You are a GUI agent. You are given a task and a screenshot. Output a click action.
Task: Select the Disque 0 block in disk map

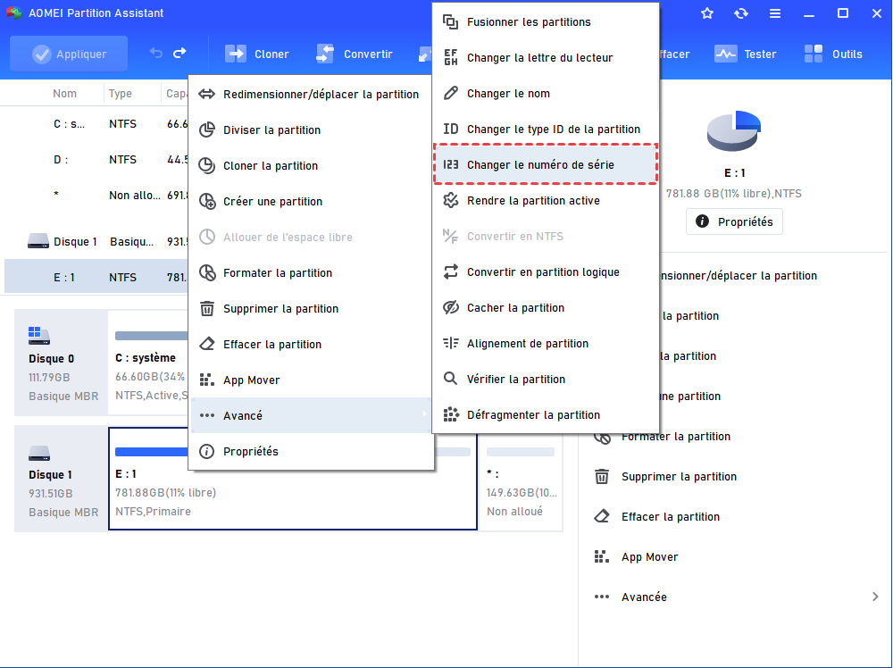coord(61,363)
